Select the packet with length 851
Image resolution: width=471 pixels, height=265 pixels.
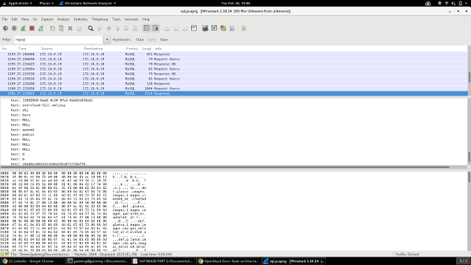tap(234, 54)
